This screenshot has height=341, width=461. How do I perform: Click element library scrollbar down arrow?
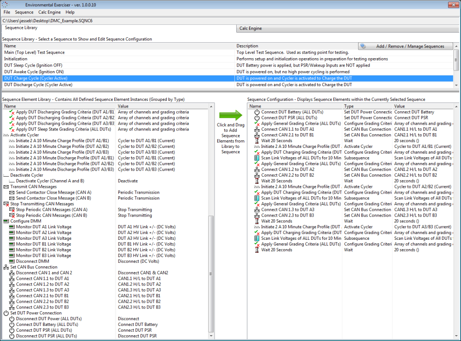pos(211,336)
